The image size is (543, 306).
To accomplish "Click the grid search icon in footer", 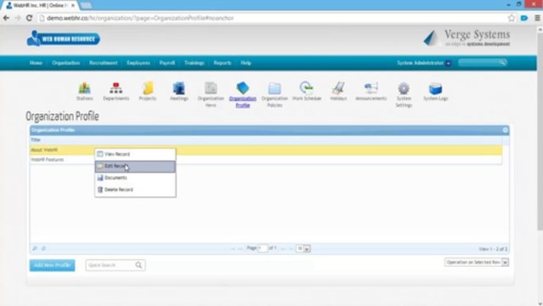I will click(35, 248).
